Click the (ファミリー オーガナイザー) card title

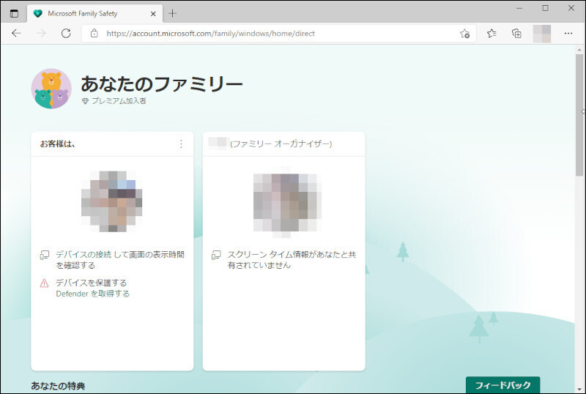(281, 144)
